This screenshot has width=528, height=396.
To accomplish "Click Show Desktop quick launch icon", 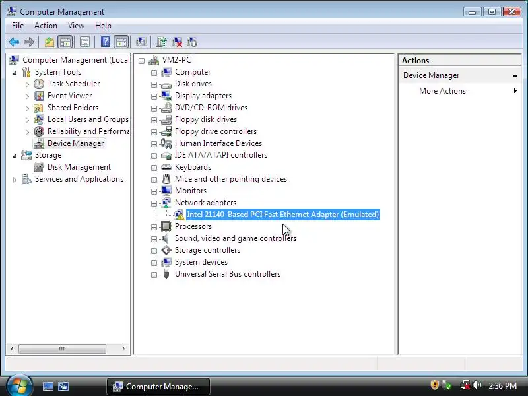I will 48,386.
